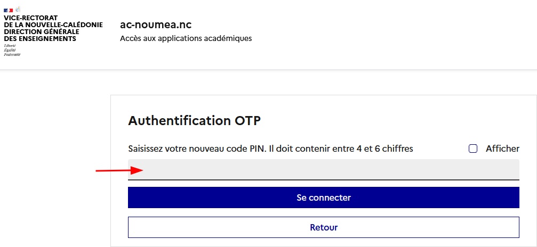Viewport: 537px width, 247px height.
Task: Tick the Afficher checkbox
Action: click(x=472, y=149)
